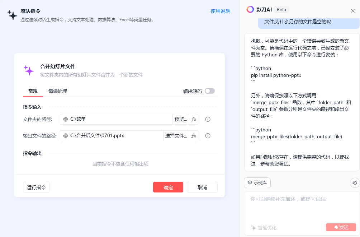Click the 影刀AI logo icon
The width and height of the screenshot is (360, 237).
250,10
